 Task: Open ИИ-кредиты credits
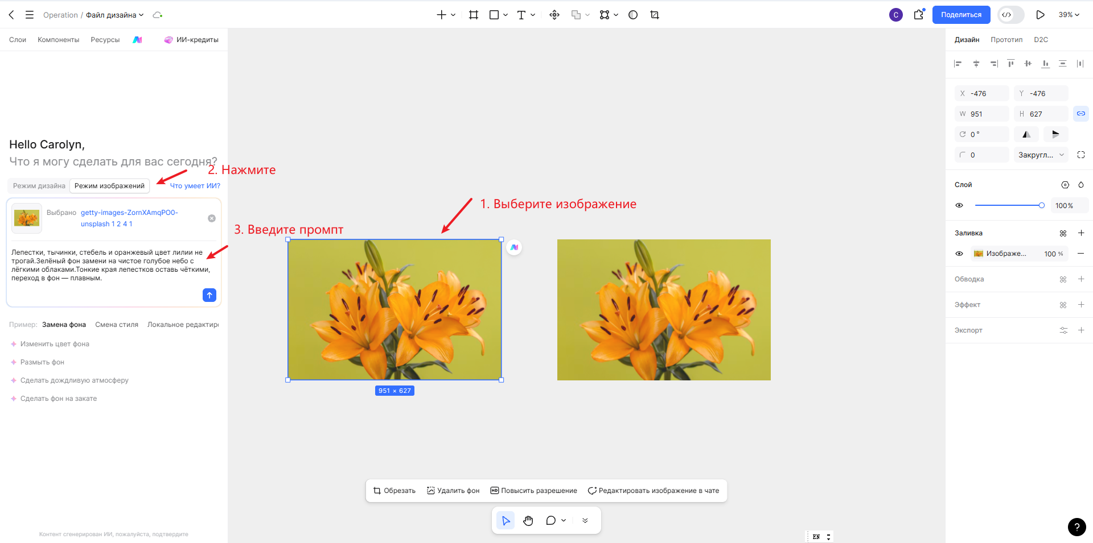(x=191, y=40)
